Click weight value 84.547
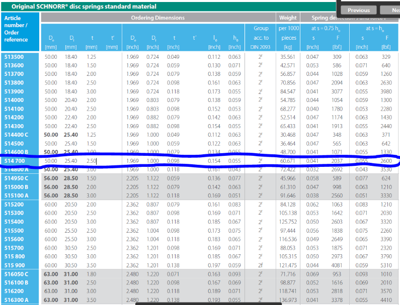The image size is (400, 305). [288, 91]
